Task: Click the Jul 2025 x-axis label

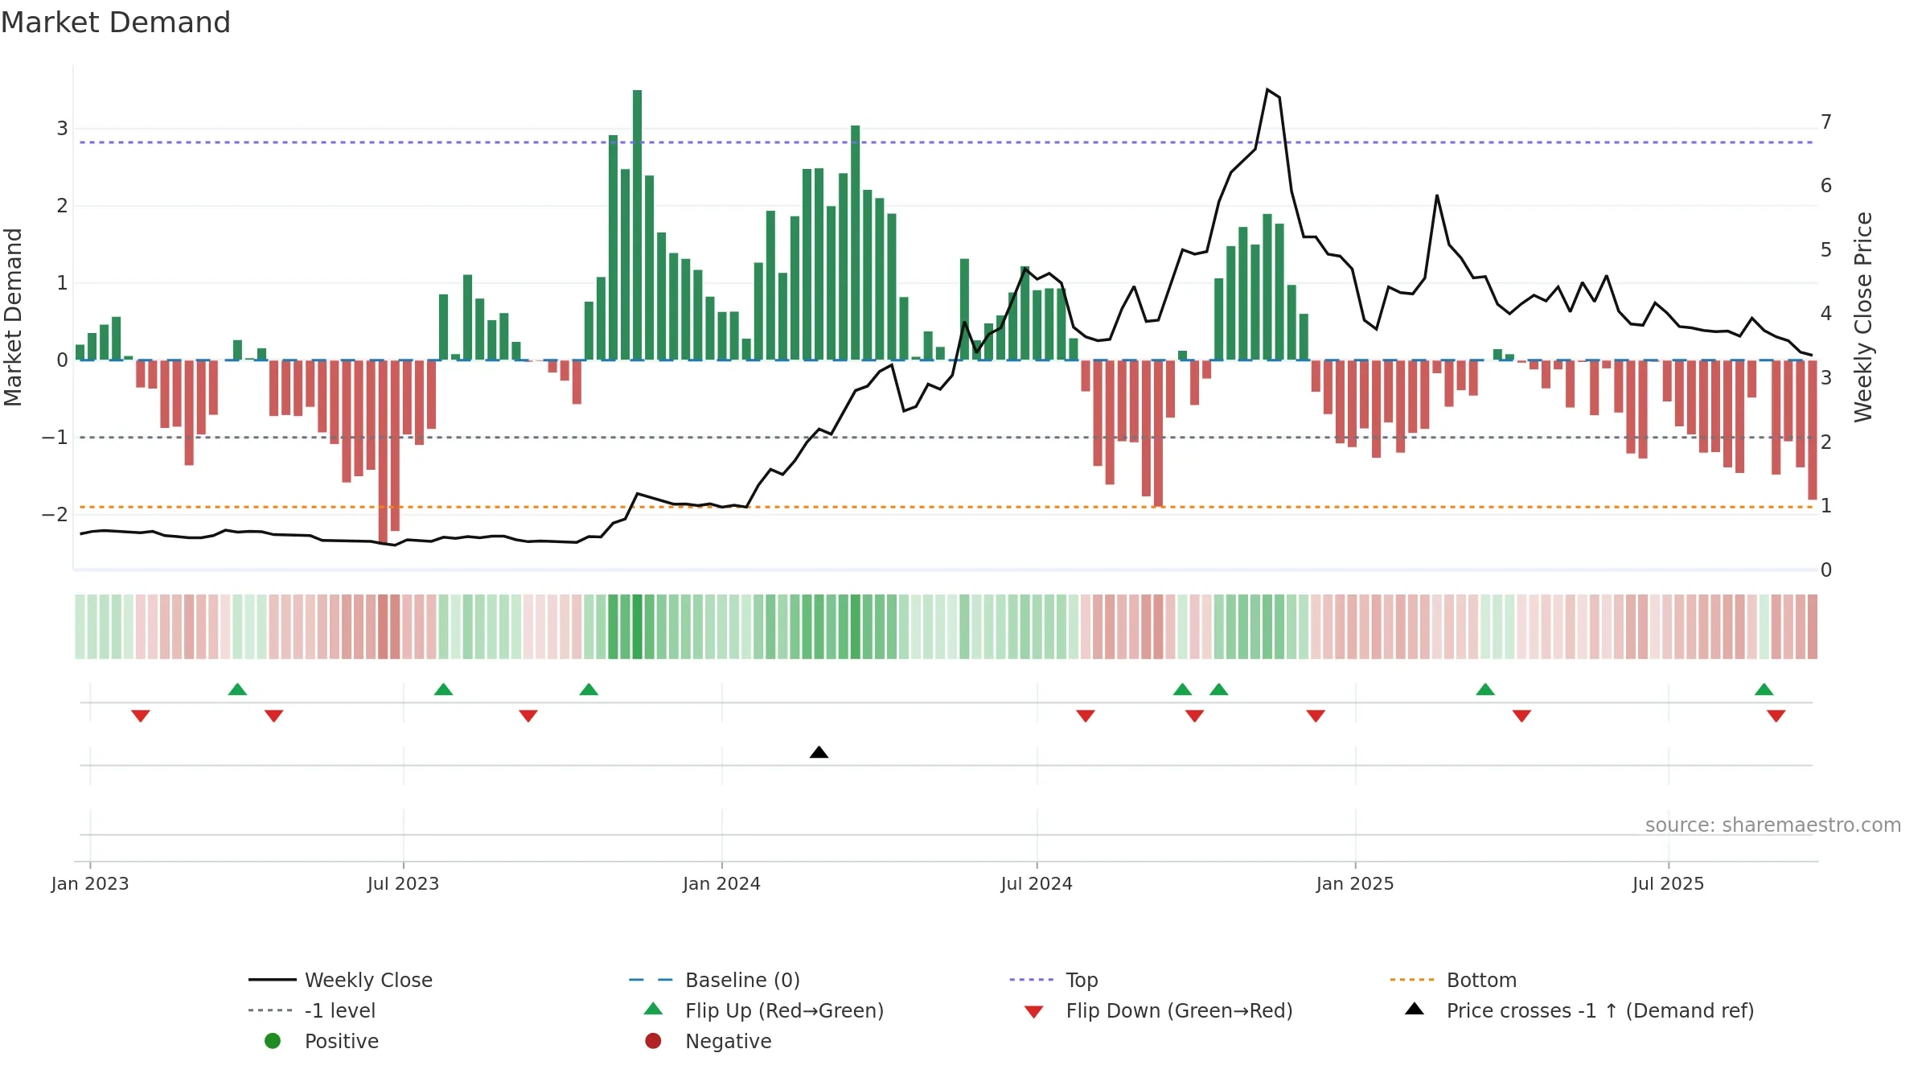Action: (1668, 883)
